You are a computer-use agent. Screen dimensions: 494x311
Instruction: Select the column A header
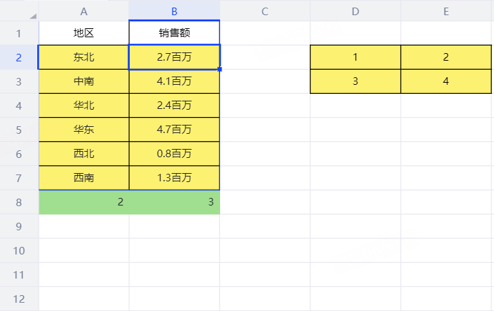pyautogui.click(x=83, y=11)
